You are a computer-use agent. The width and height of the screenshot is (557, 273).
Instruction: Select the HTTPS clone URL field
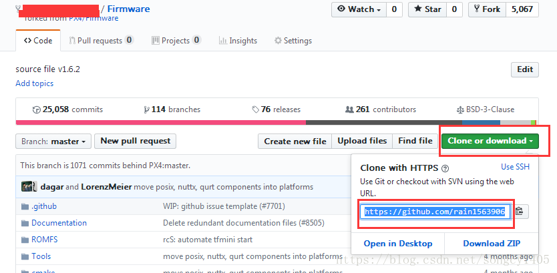[x=435, y=212]
